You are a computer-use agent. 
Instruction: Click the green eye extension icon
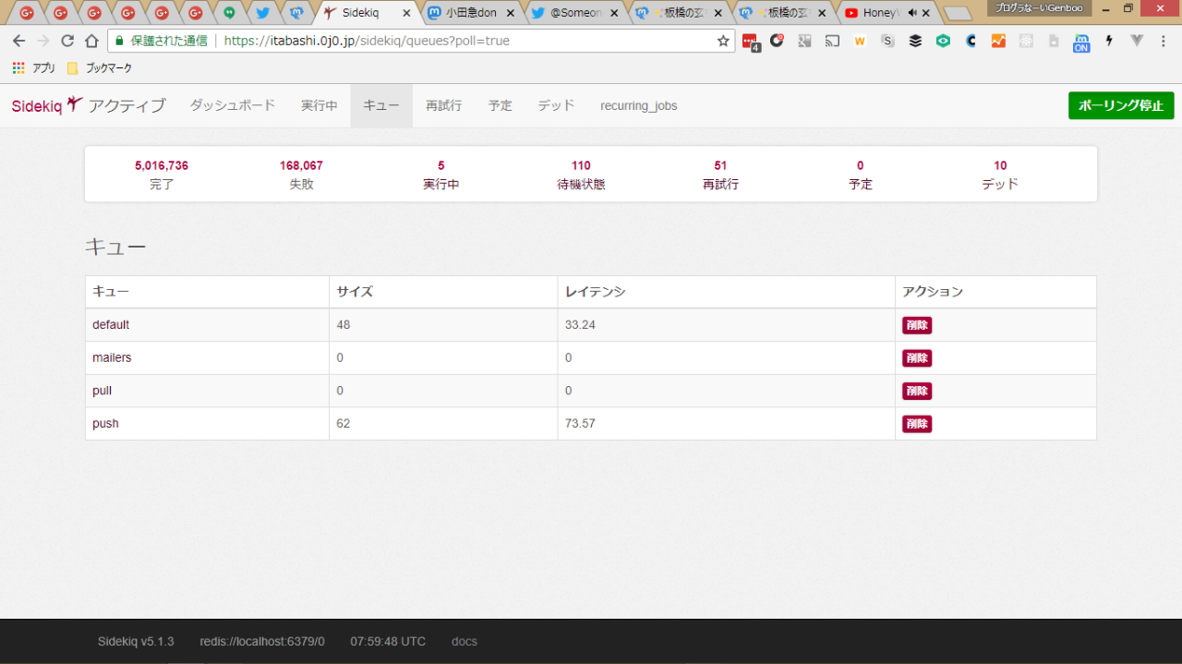[943, 41]
